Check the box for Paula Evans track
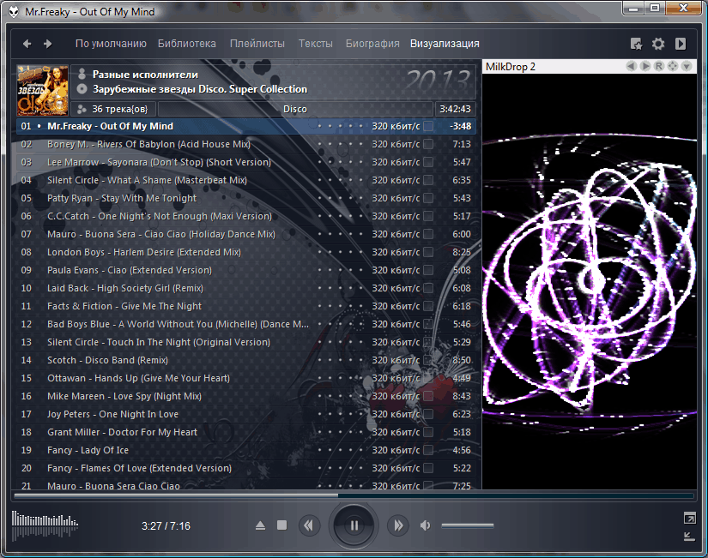This screenshot has width=708, height=558. tap(428, 270)
